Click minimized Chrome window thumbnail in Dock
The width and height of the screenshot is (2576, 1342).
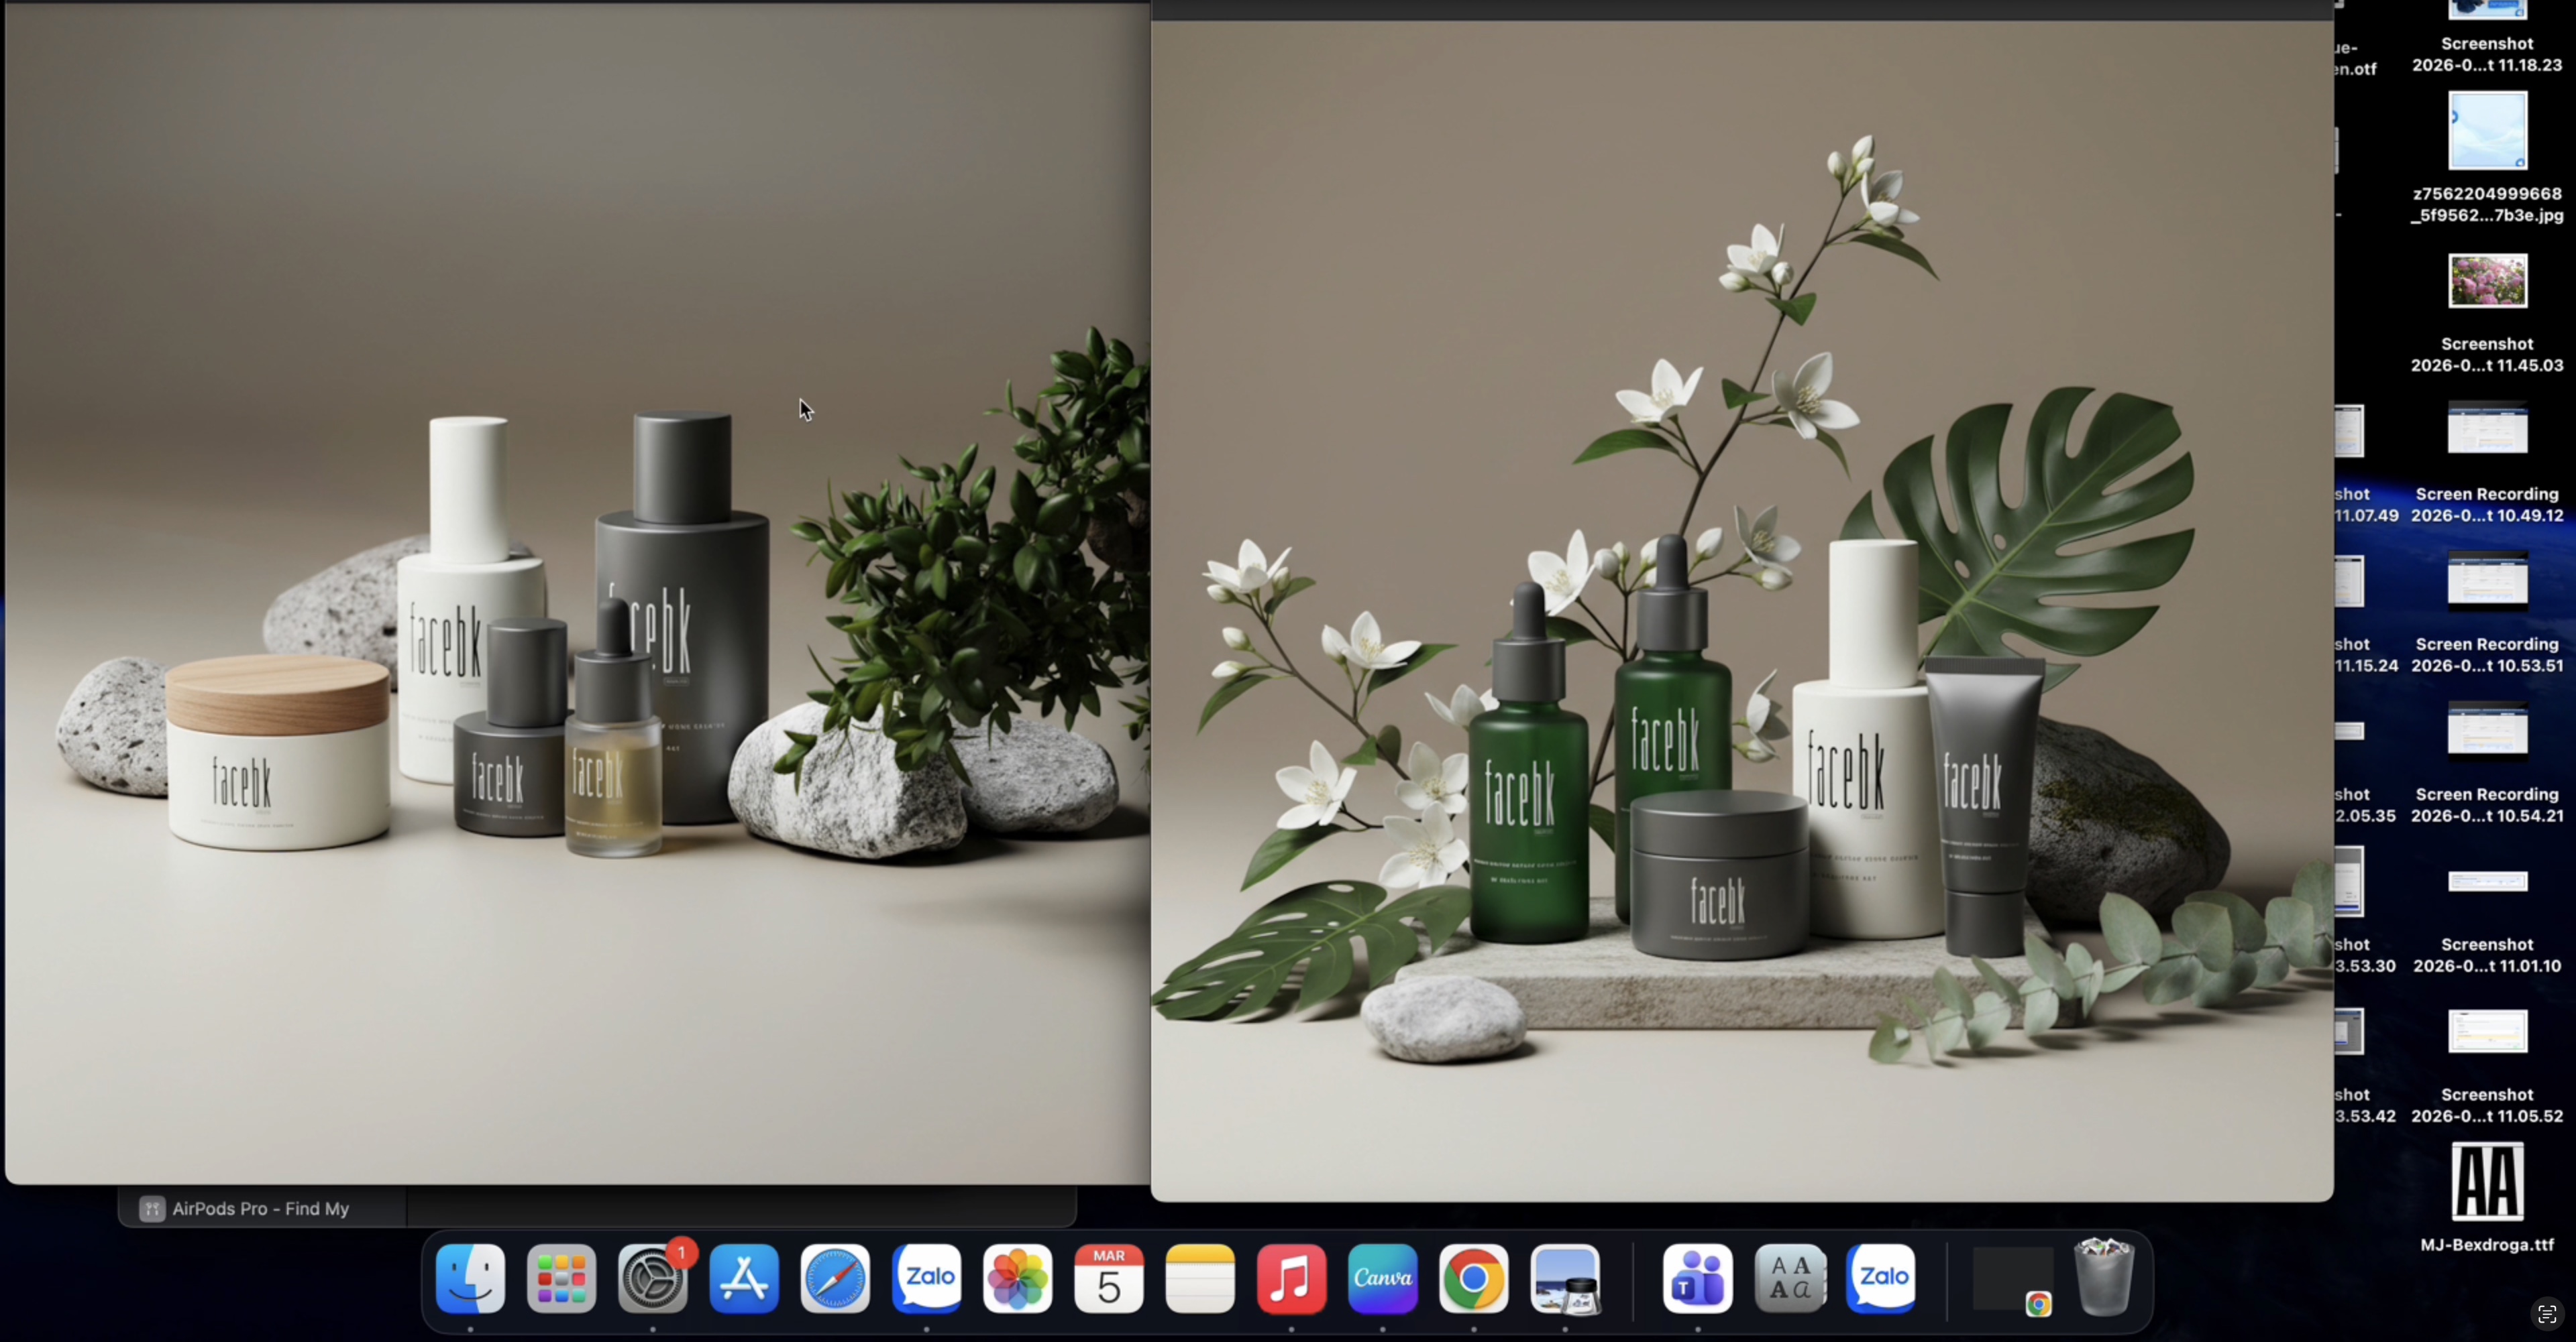pyautogui.click(x=2012, y=1278)
